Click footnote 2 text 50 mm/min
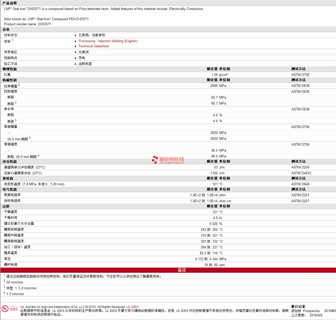This screenshot has height=320, width=336. point(15,282)
